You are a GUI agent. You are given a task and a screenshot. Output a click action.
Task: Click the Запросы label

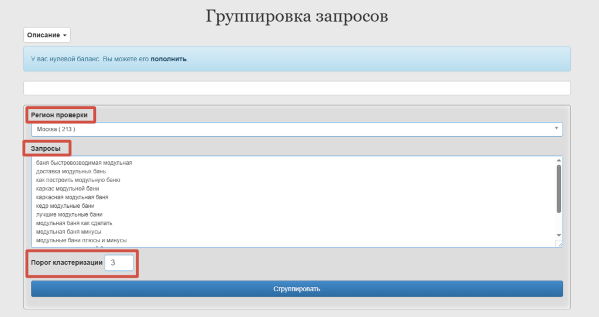pyautogui.click(x=46, y=148)
